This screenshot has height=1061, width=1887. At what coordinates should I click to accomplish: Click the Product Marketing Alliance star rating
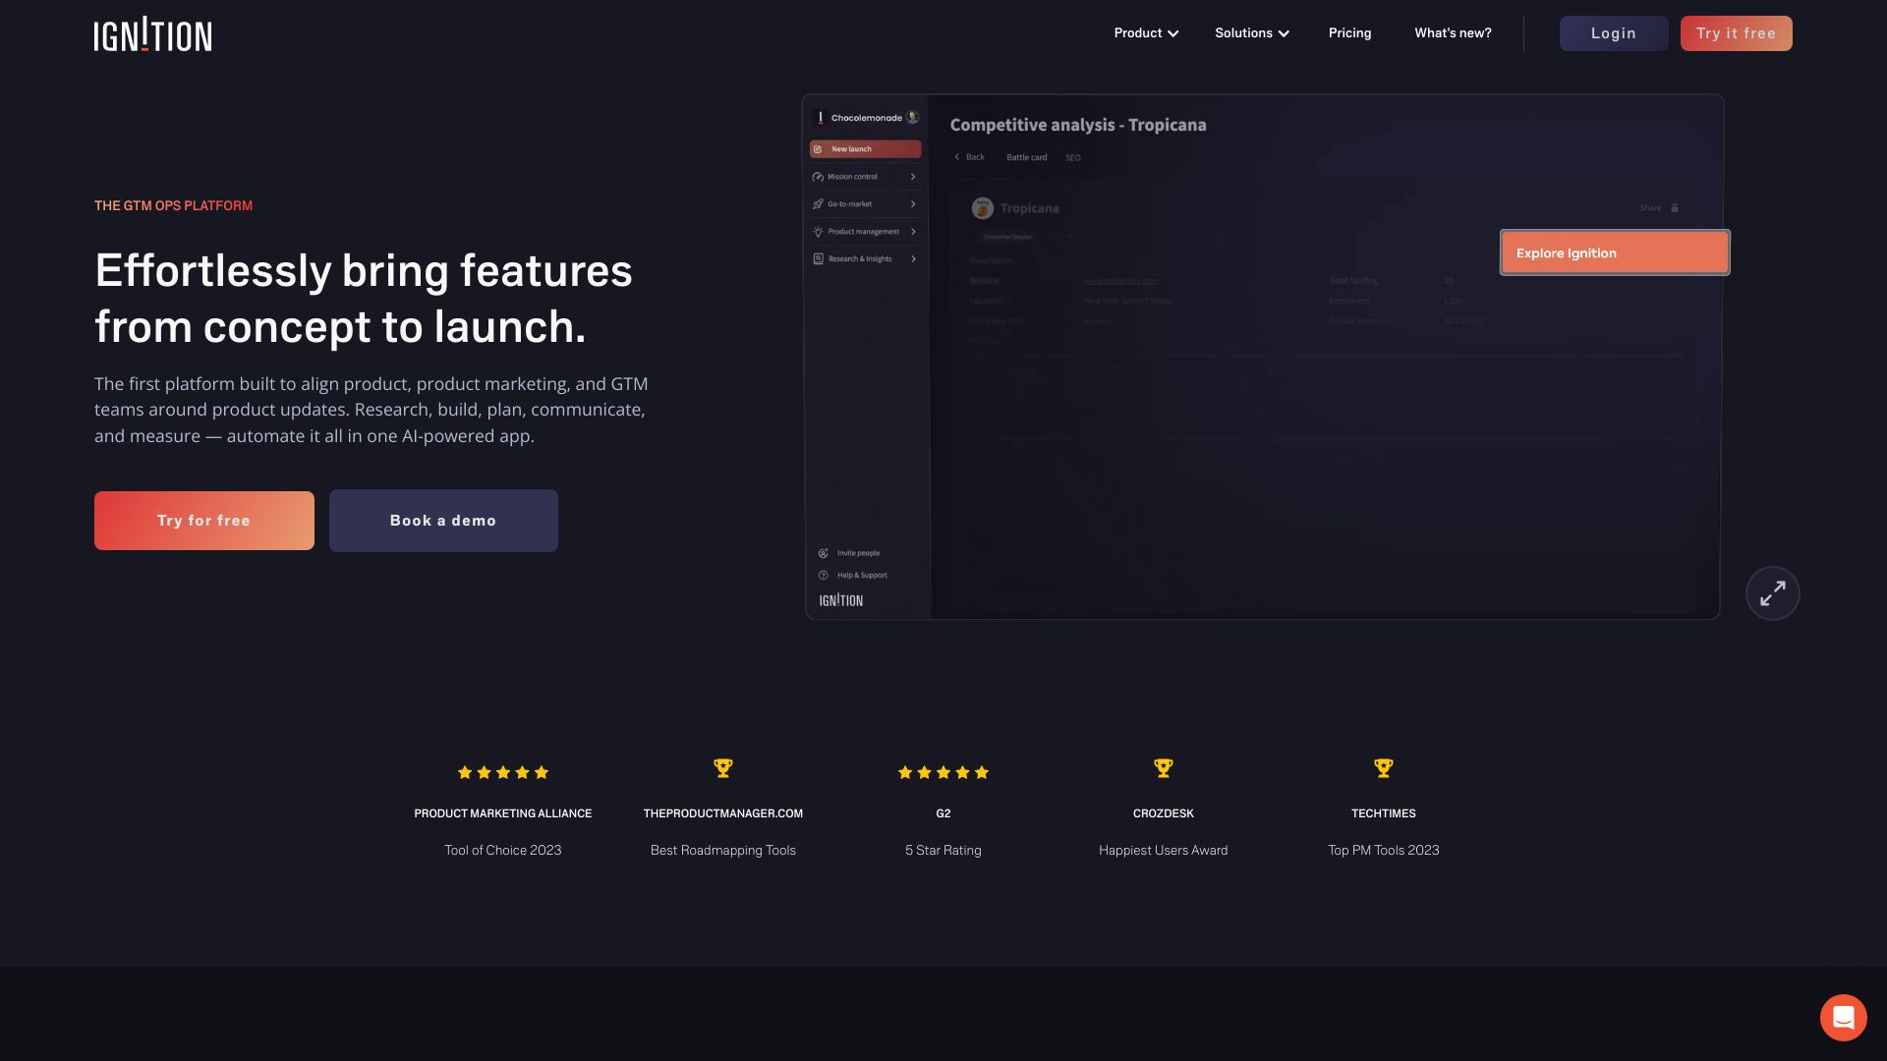point(502,772)
